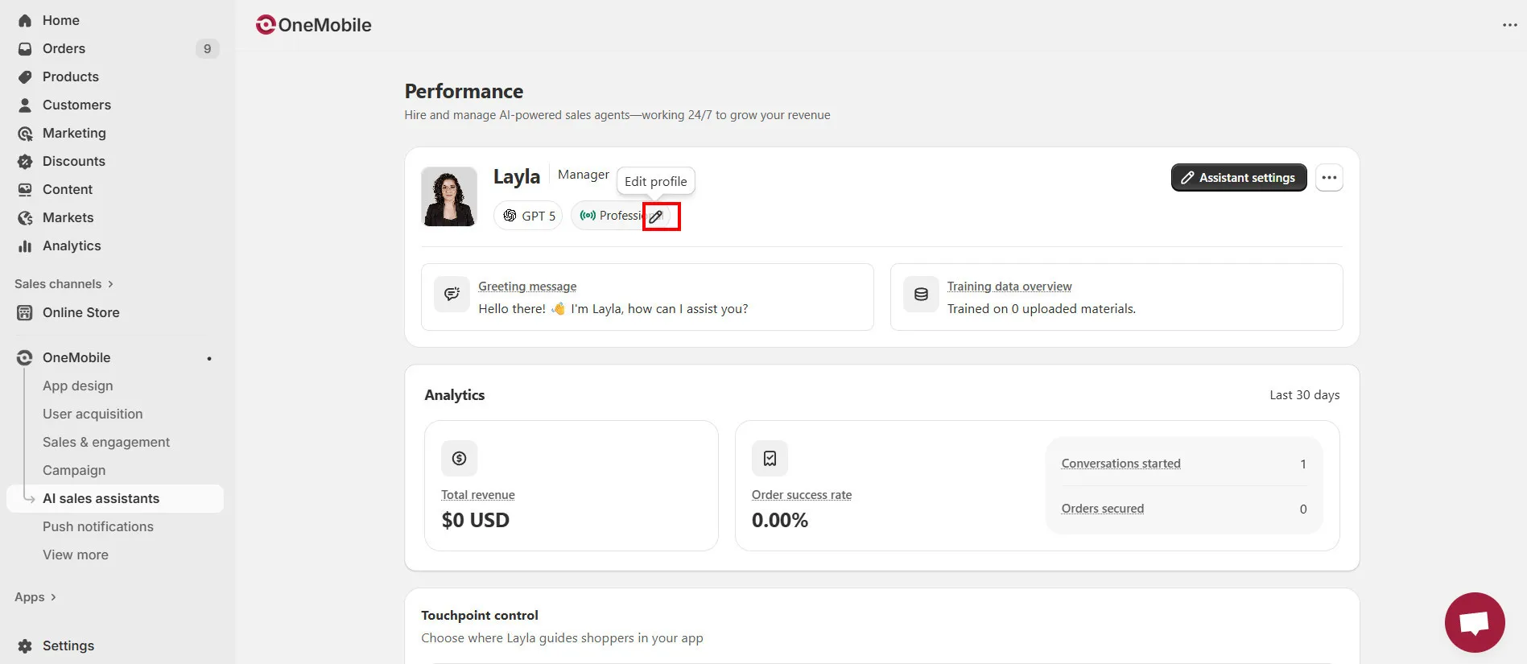Click the Total revenue dollar icon
The height and width of the screenshot is (664, 1527).
[x=459, y=458]
